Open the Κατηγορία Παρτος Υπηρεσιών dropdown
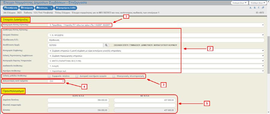This screenshot has height=114, width=270. pyautogui.click(x=156, y=61)
